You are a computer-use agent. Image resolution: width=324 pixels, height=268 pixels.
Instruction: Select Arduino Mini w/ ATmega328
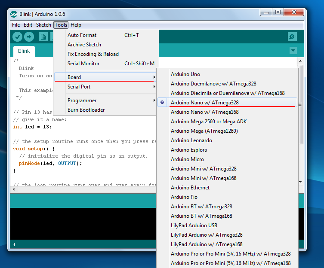click(227, 169)
